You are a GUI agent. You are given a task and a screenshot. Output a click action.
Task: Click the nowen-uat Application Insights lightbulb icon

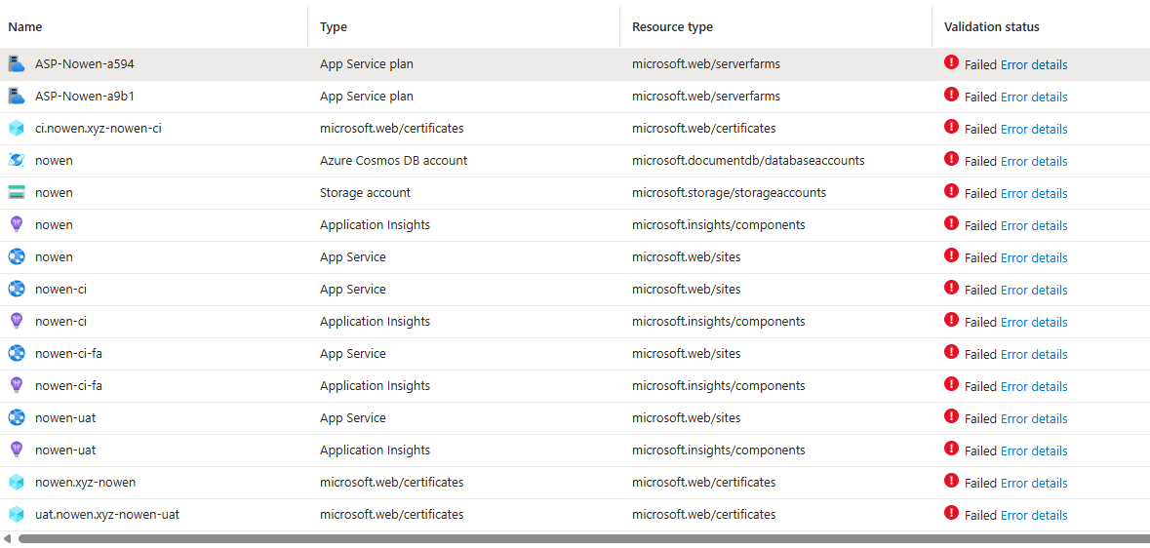pos(17,450)
